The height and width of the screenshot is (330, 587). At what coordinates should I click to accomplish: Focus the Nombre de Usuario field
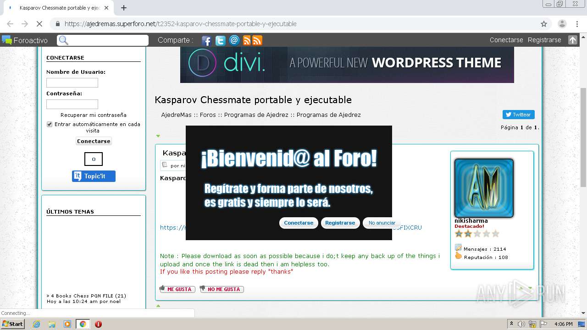(x=72, y=82)
